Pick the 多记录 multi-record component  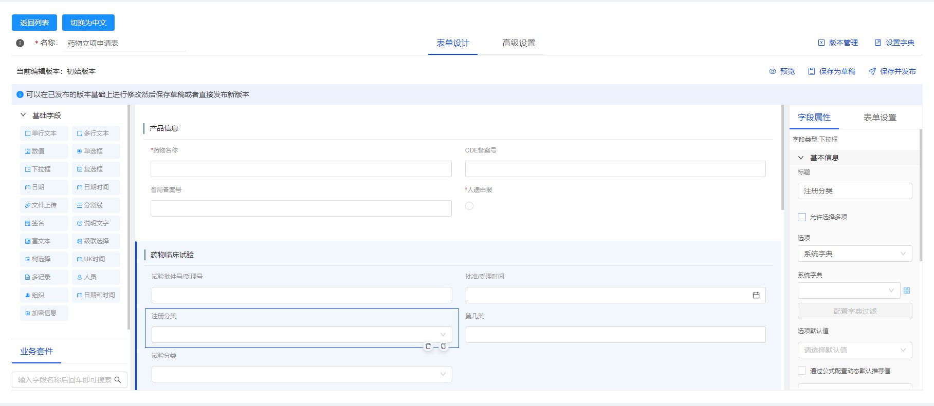tap(44, 277)
